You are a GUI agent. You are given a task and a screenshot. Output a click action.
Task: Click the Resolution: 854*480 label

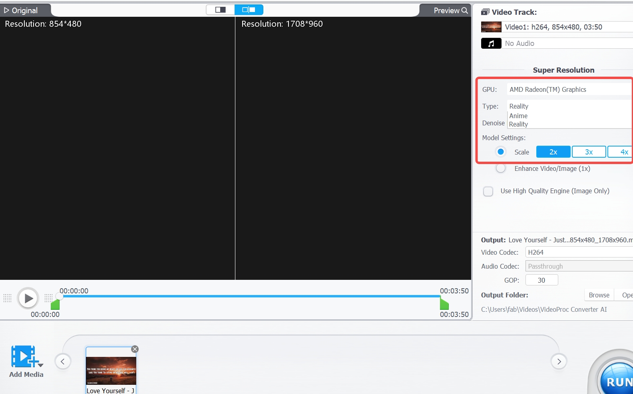pos(43,24)
